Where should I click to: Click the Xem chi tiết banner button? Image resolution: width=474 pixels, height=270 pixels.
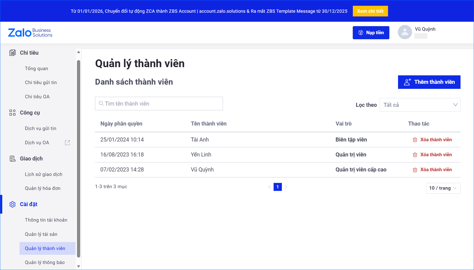point(370,11)
